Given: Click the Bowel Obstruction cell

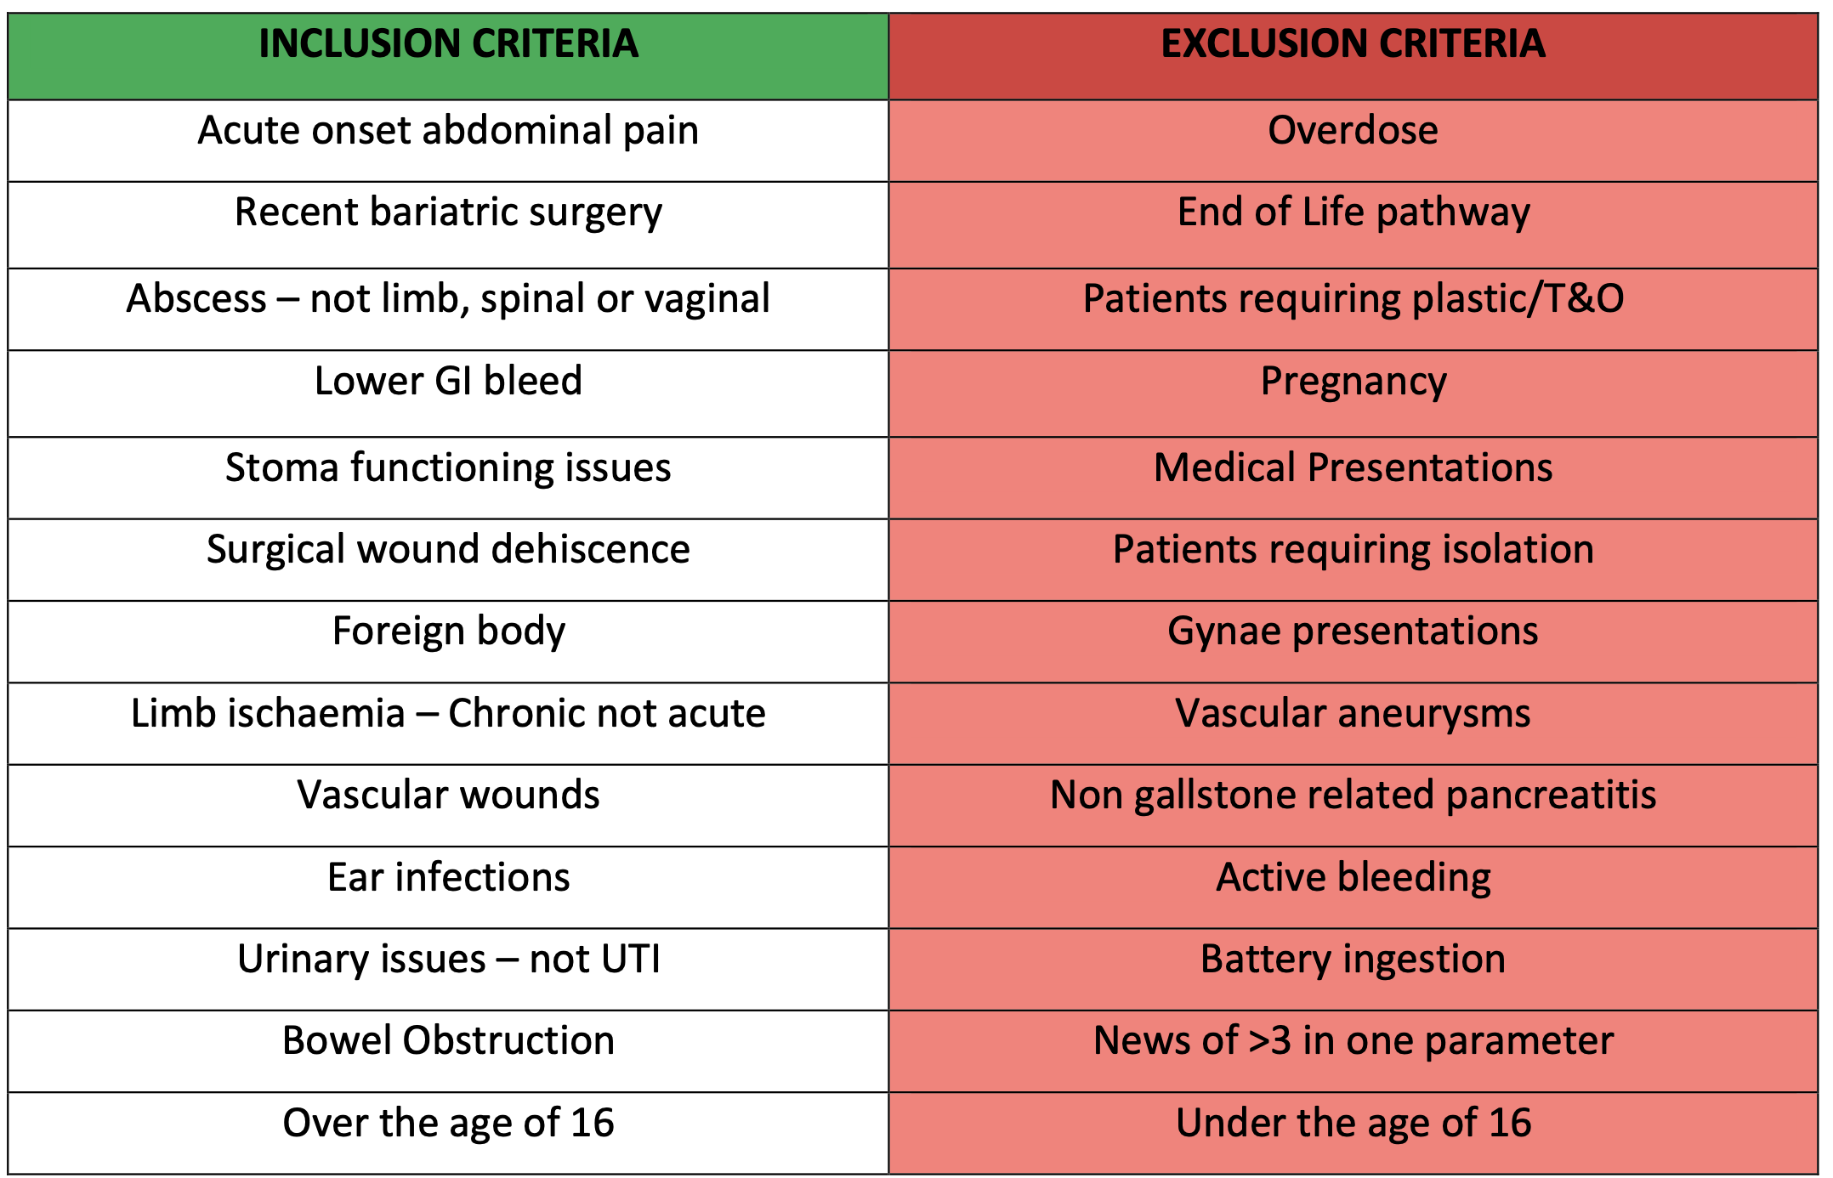Looking at the screenshot, I should pyautogui.click(x=448, y=1041).
